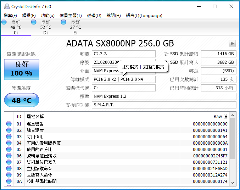Select the E: drive 37 °C status icon
This screenshot has height=190, width=240.
point(63,22)
